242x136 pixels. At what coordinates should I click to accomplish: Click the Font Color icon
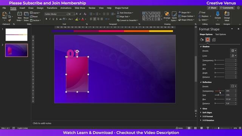coord(83,19)
